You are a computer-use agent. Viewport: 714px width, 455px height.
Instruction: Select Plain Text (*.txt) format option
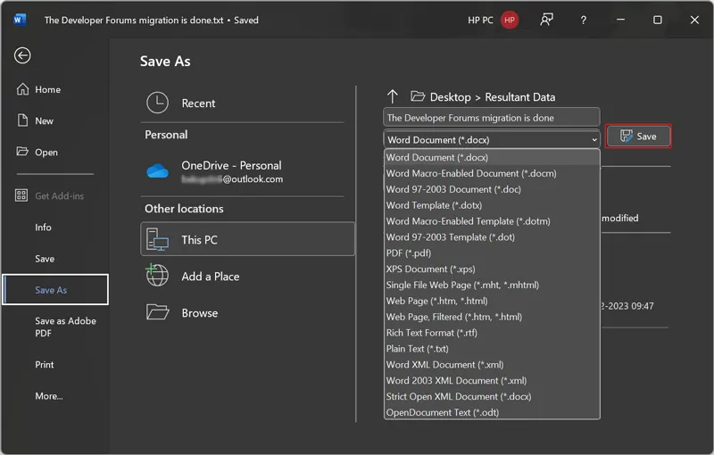tap(417, 349)
